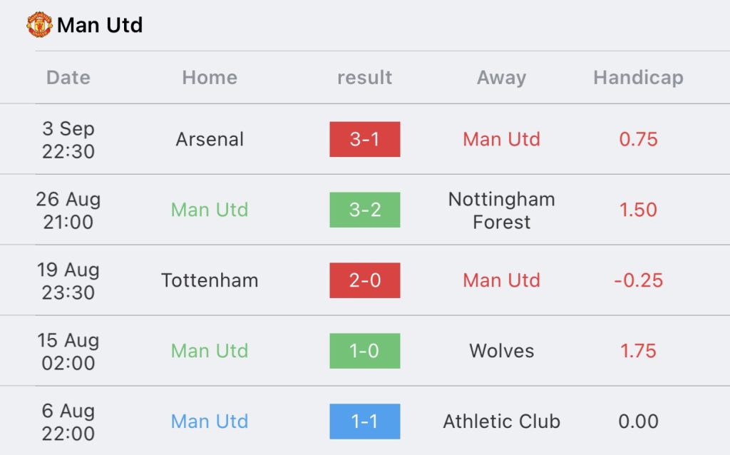Open the red 3-1 result badge
The height and width of the screenshot is (455, 730).
pos(364,139)
